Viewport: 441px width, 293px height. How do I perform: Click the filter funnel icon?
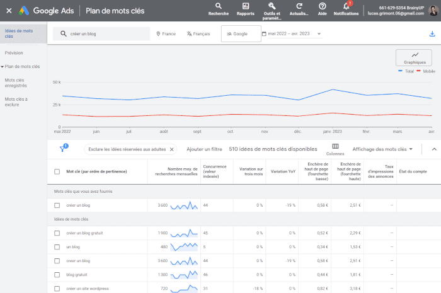(62, 149)
